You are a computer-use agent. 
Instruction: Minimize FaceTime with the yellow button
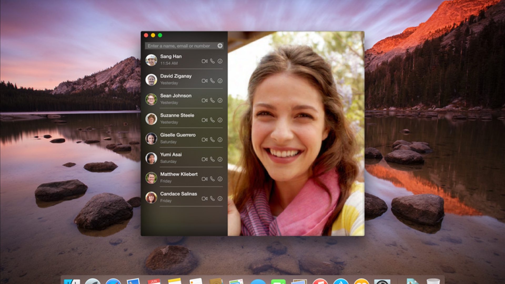pos(153,35)
